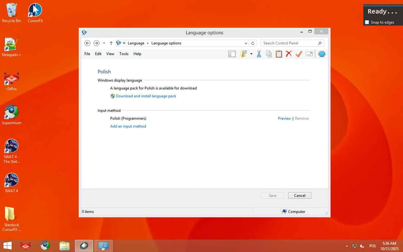
Task: Select the Language breadcrumb in address bar
Action: [136, 43]
